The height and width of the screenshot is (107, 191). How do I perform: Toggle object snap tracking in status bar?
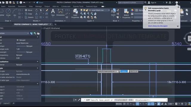click(x=149, y=104)
